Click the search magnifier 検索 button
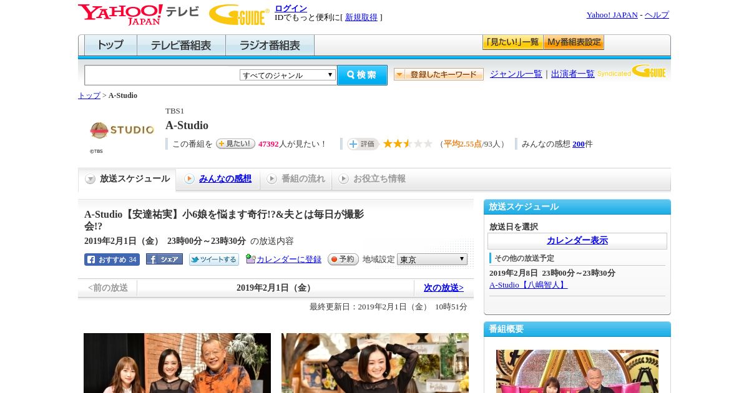The width and height of the screenshot is (749, 393). 362,75
